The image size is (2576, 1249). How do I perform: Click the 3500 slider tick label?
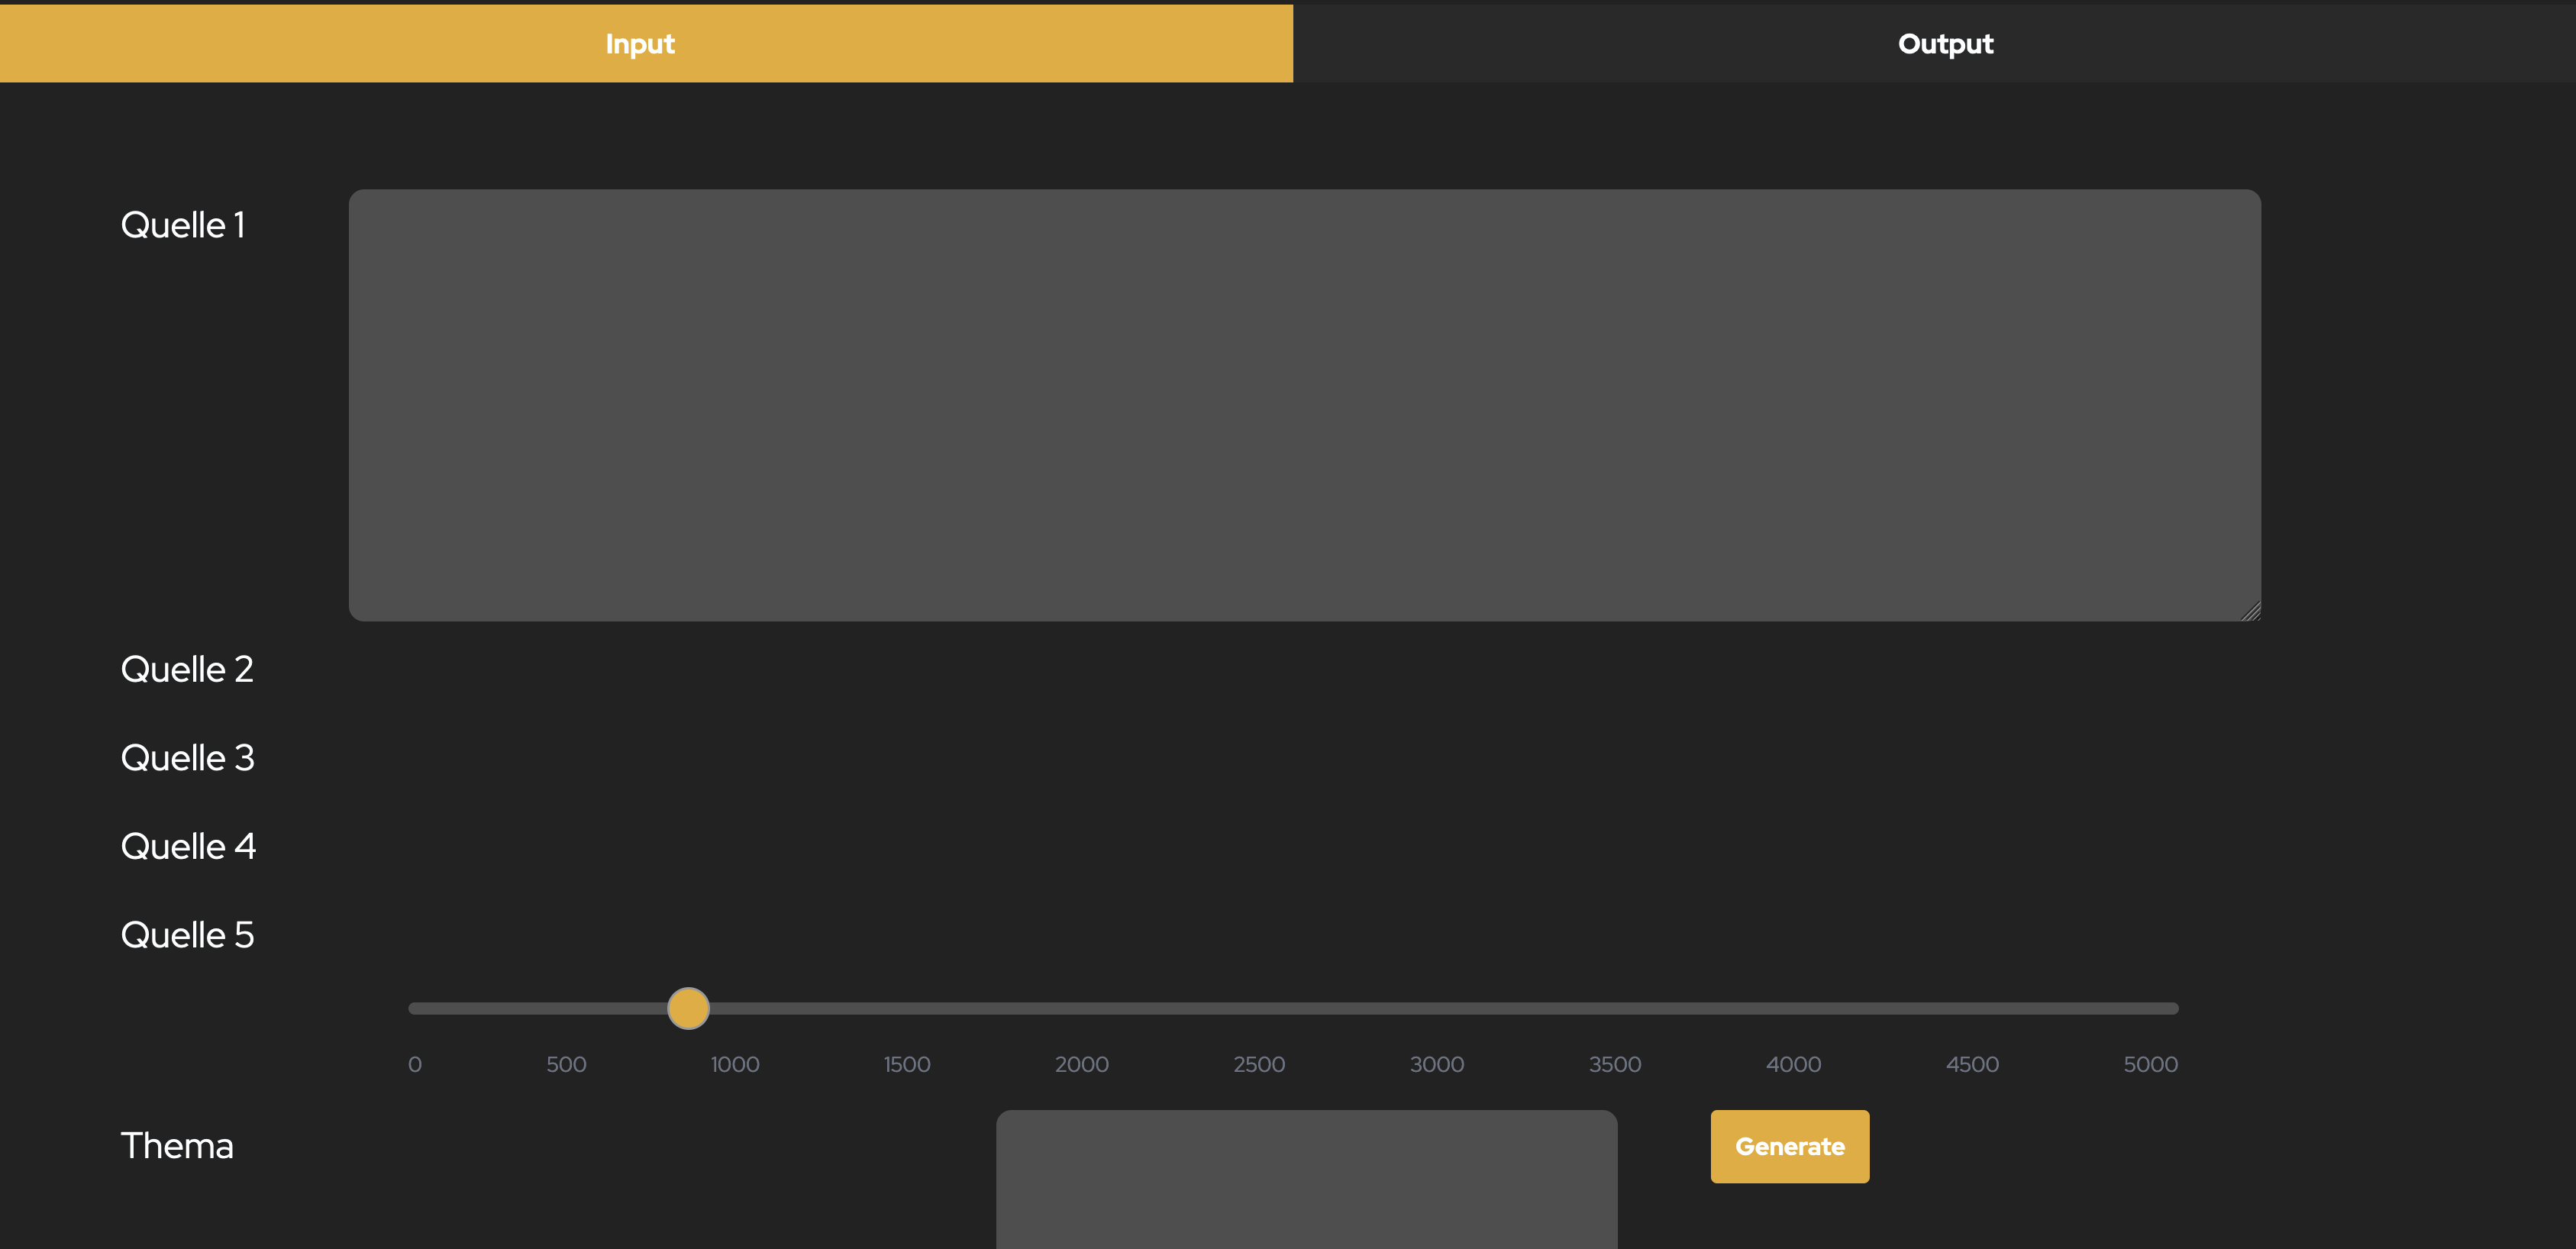[1615, 1064]
